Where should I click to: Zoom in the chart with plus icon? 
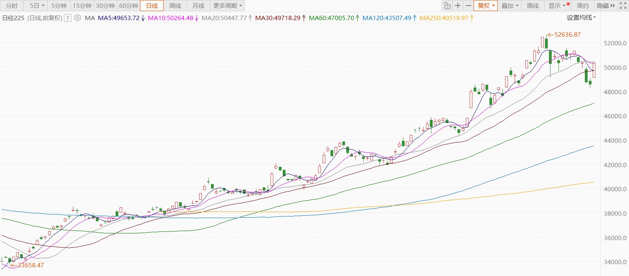click(457, 6)
